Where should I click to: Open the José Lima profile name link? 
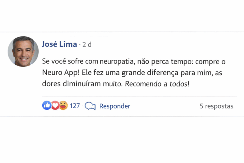(59, 44)
